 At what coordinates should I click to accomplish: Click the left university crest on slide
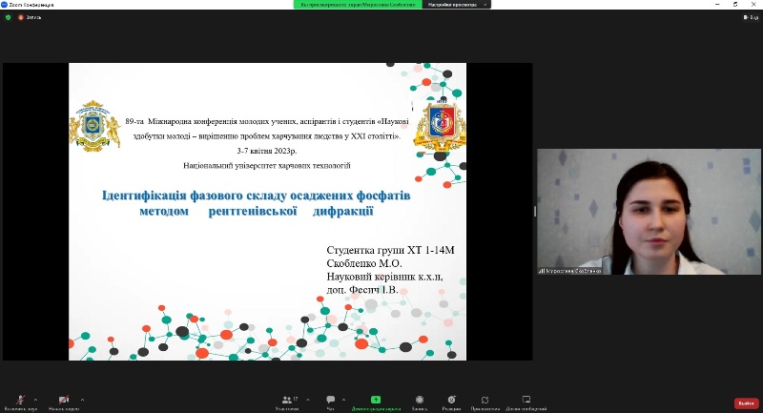pyautogui.click(x=94, y=126)
